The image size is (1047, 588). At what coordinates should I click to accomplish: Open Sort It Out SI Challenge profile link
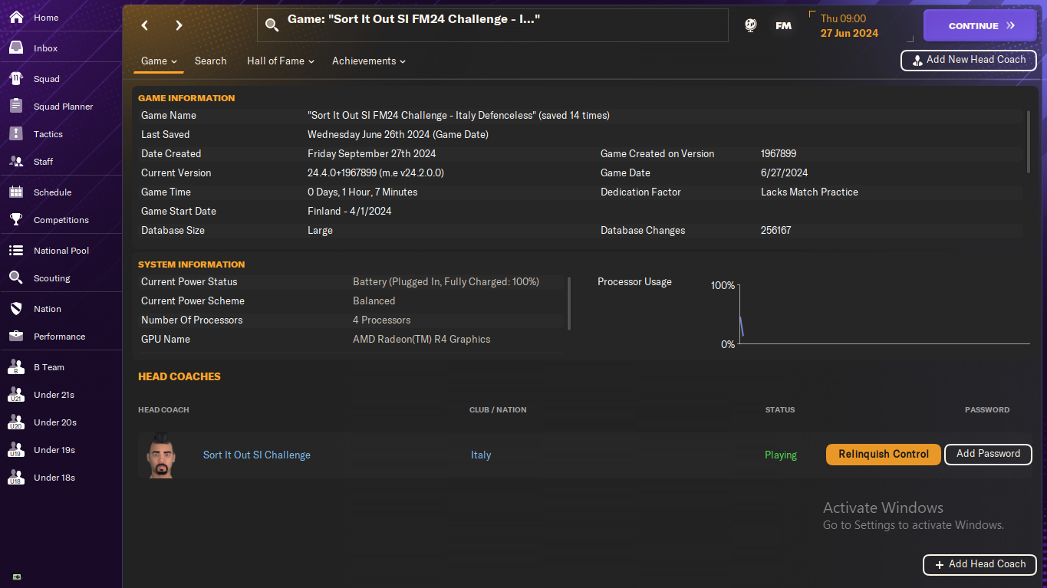click(x=257, y=455)
